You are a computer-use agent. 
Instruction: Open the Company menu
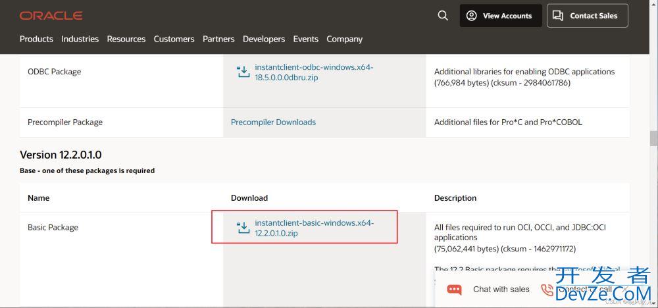coord(344,39)
